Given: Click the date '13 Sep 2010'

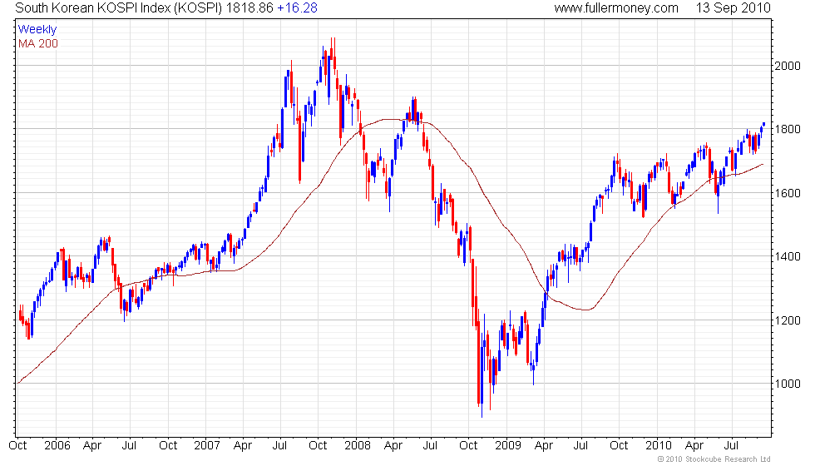Looking at the screenshot, I should pos(733,7).
